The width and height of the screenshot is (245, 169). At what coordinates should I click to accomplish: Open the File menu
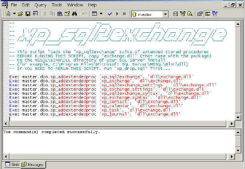click(x=14, y=5)
